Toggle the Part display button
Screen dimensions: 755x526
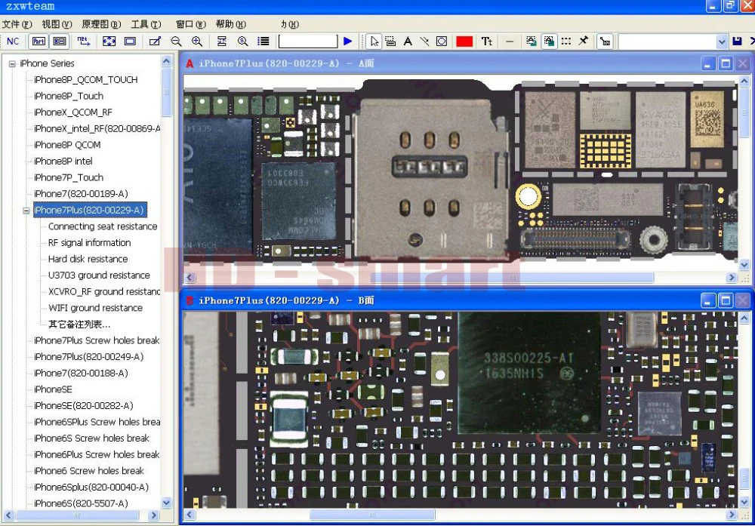pyautogui.click(x=39, y=42)
